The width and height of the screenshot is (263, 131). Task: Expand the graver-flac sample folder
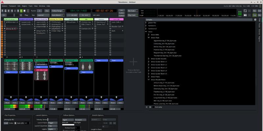pyautogui.click(x=146, y=23)
